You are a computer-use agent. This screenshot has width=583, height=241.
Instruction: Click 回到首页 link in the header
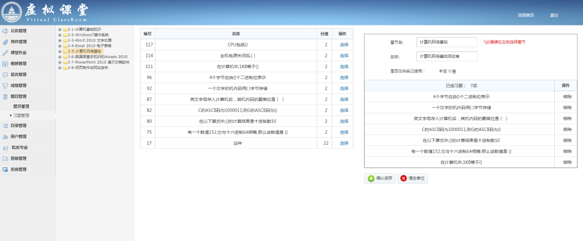point(525,15)
